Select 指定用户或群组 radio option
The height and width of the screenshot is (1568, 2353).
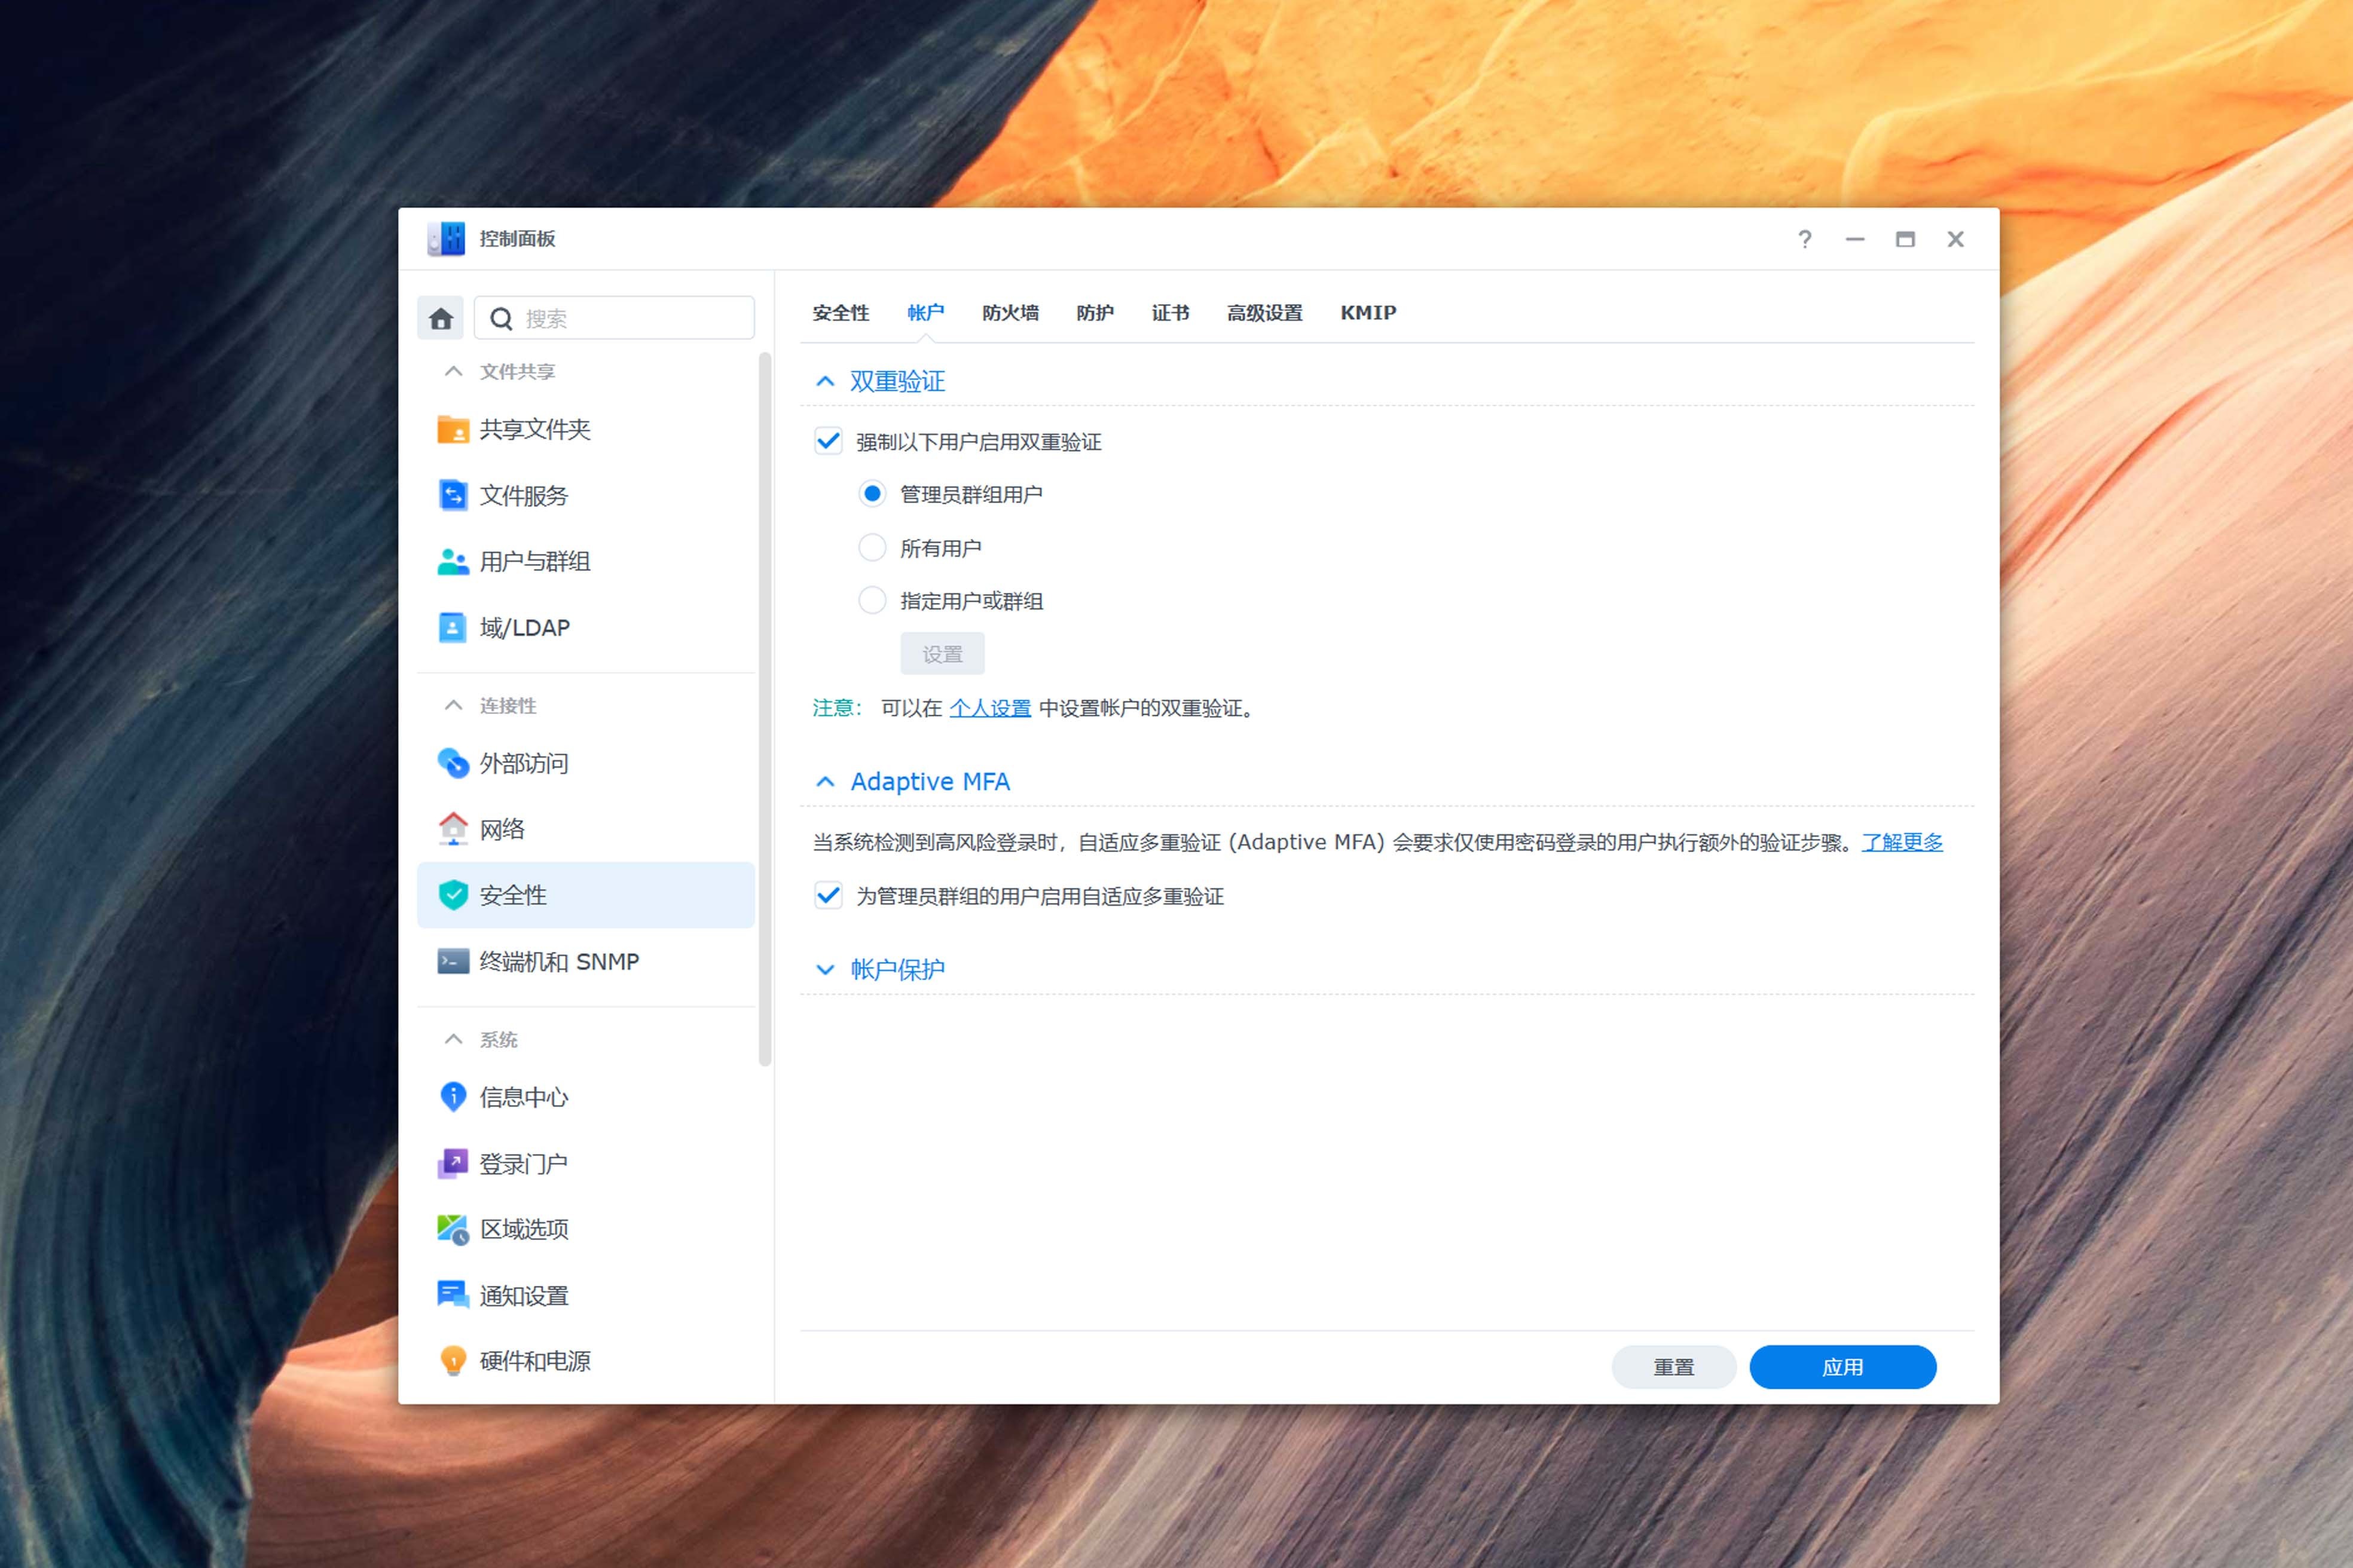point(872,601)
